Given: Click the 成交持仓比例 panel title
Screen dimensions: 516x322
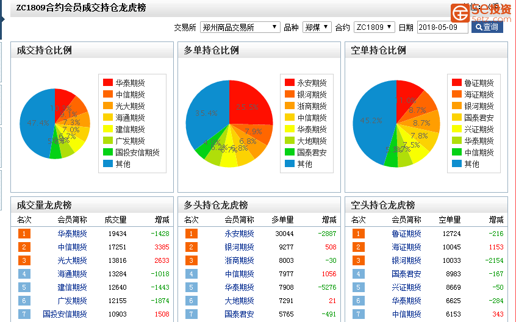Looking at the screenshot, I should (45, 51).
